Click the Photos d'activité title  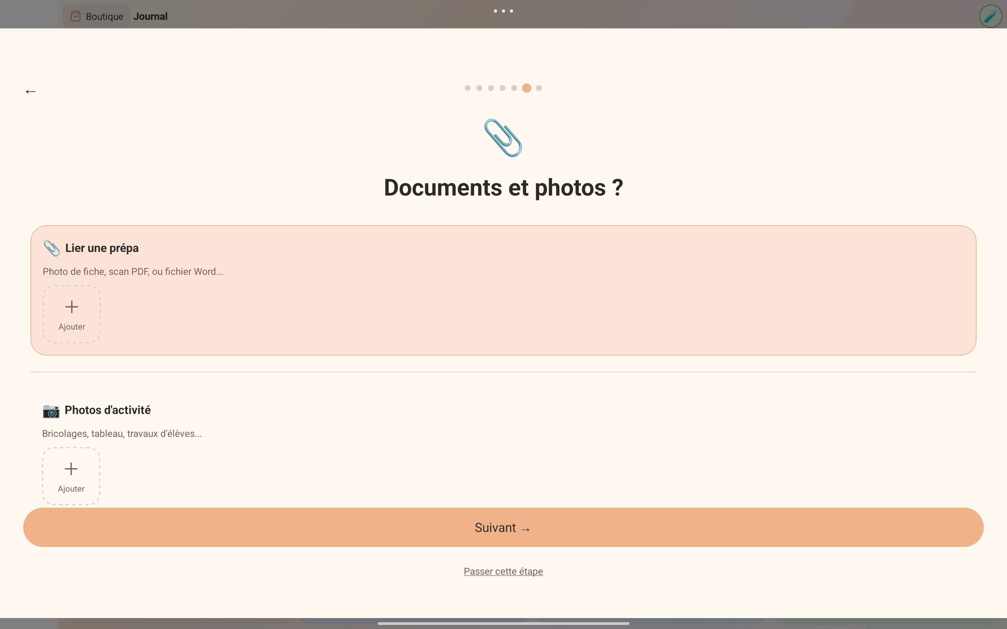coord(108,410)
